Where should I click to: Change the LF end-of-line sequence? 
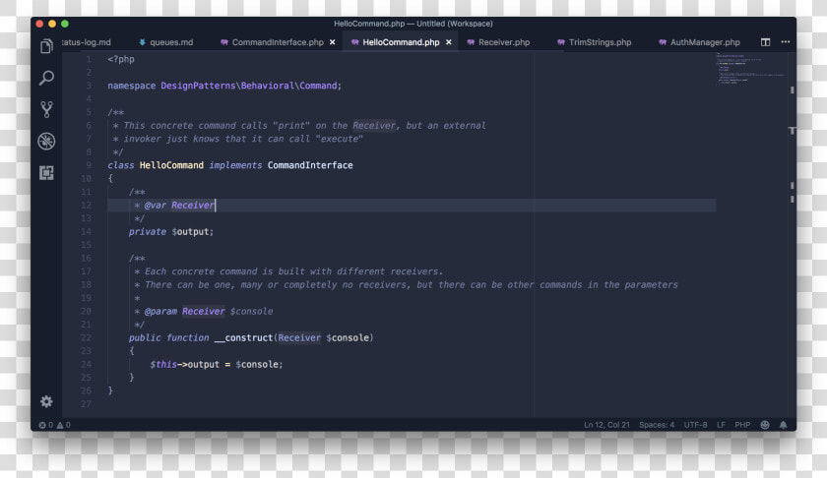(721, 425)
